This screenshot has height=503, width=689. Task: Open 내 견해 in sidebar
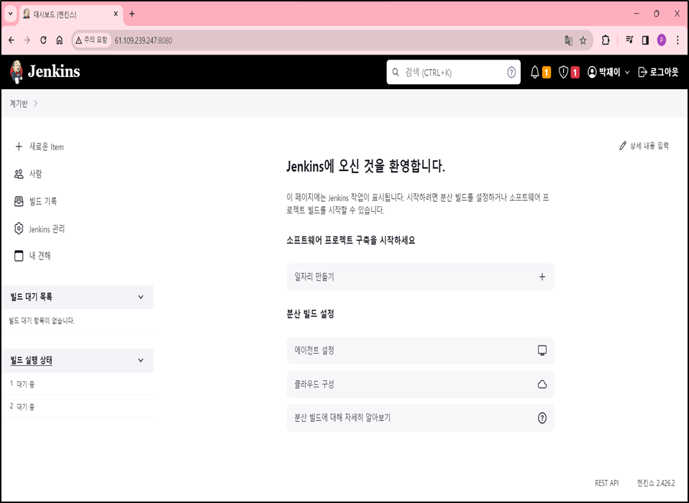pyautogui.click(x=40, y=255)
